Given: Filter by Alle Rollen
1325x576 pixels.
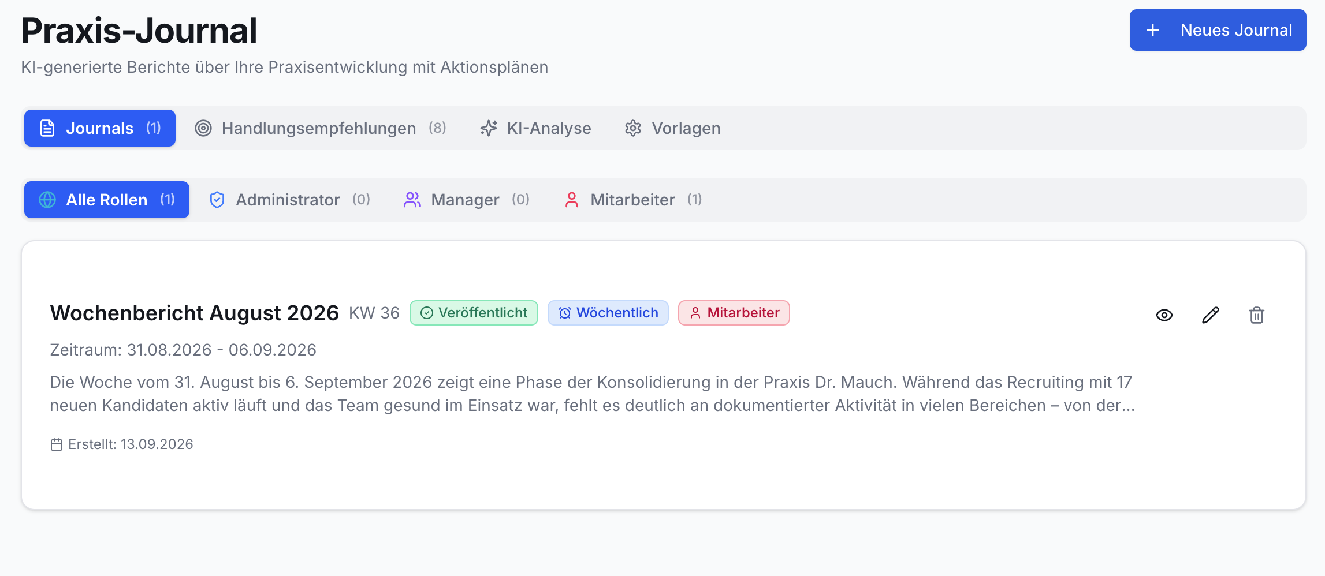Looking at the screenshot, I should coord(107,200).
